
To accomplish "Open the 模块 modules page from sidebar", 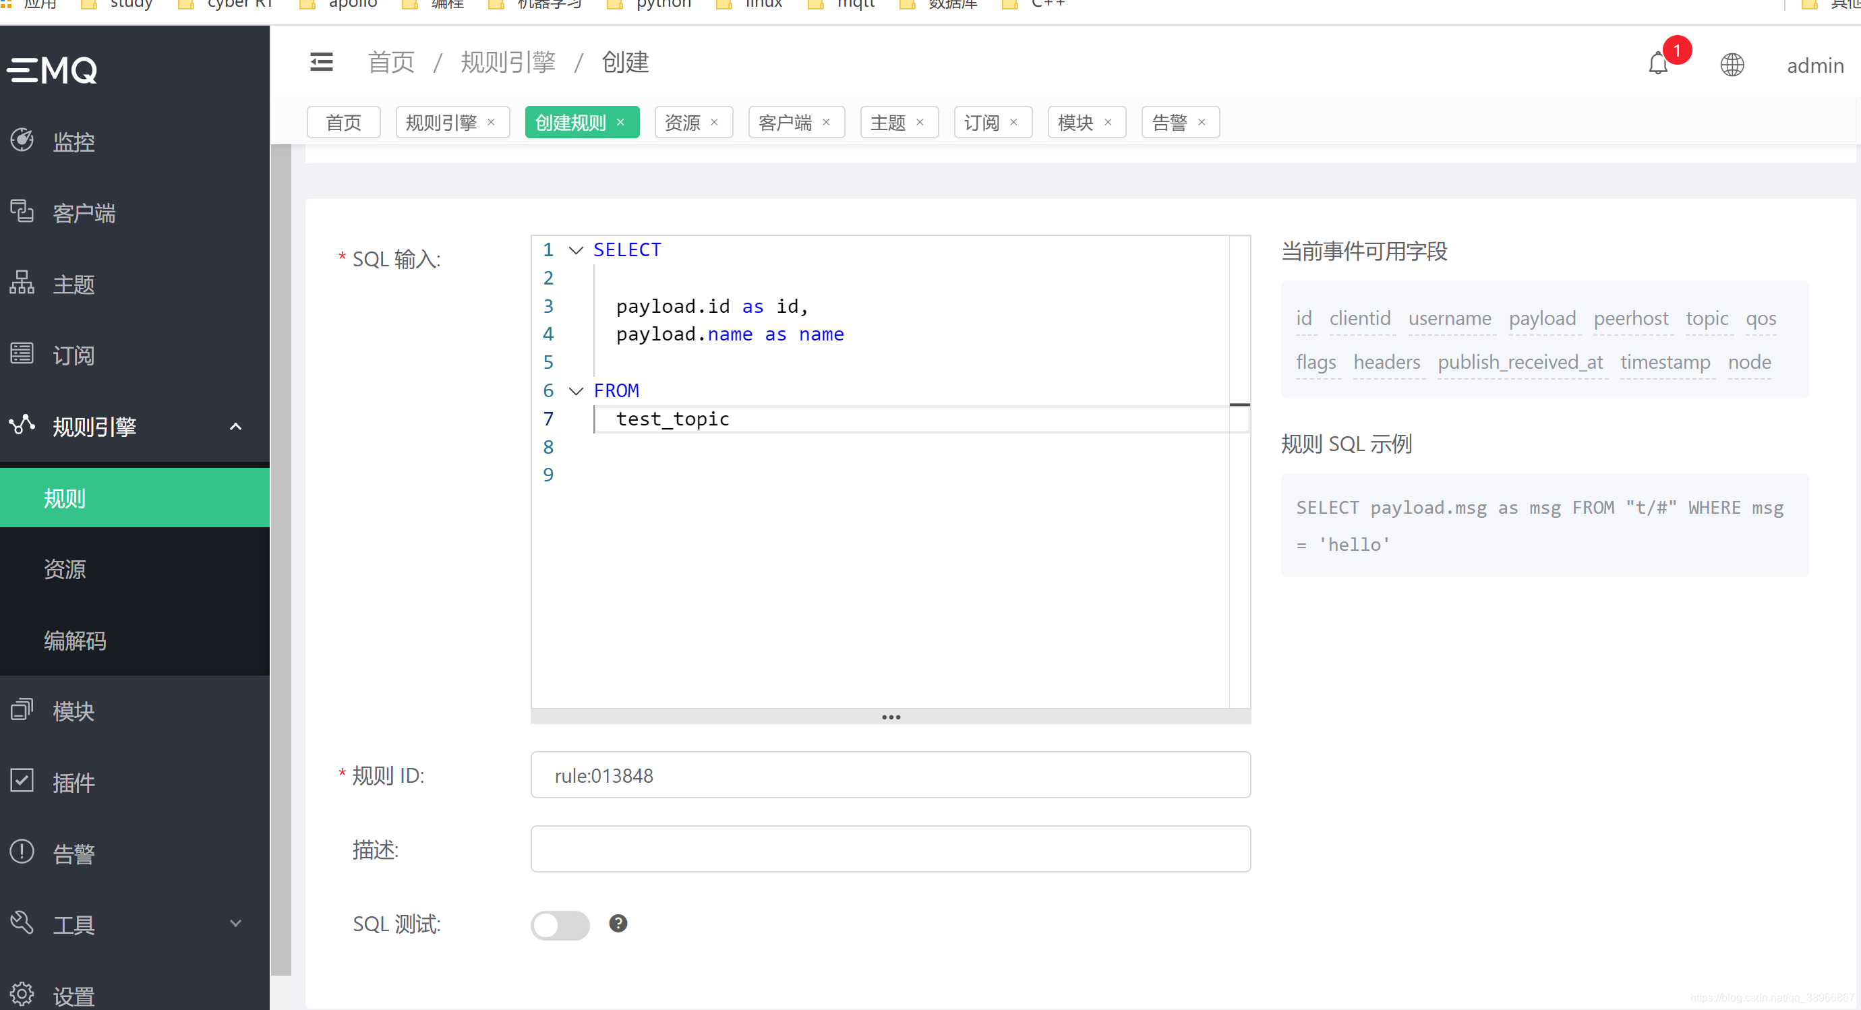I will (73, 710).
